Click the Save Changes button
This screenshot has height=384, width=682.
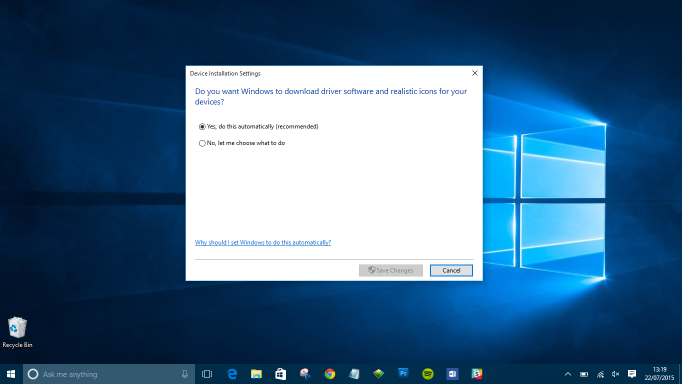coord(390,270)
